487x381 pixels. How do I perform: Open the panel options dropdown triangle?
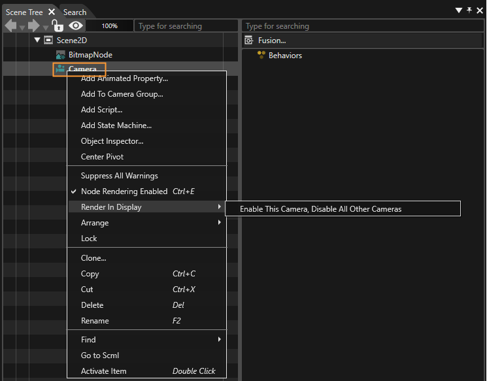[x=459, y=10]
